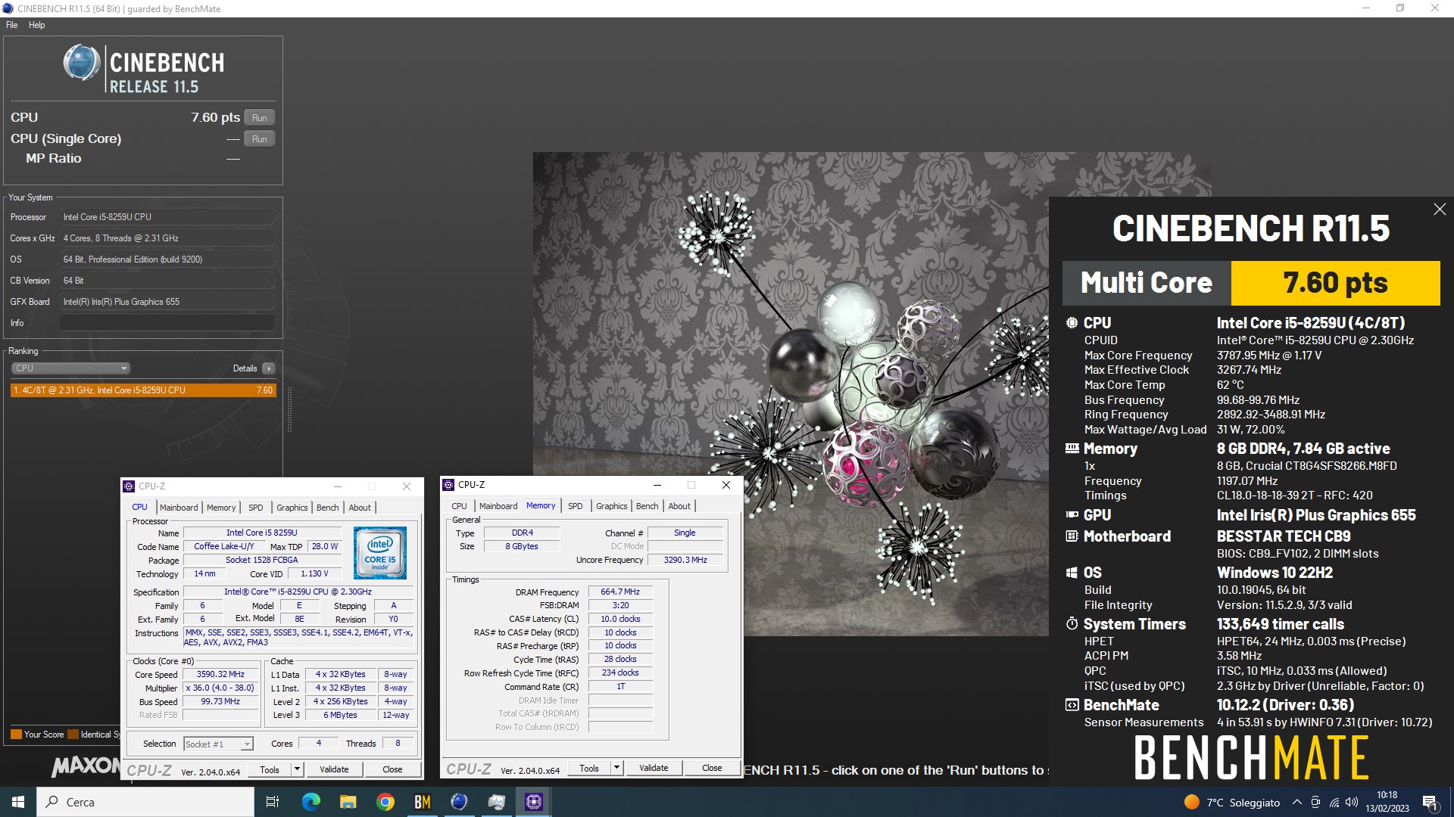This screenshot has width=1454, height=817.
Task: Click the Core Speed value 3590.32 MHz
Action: click(x=220, y=675)
